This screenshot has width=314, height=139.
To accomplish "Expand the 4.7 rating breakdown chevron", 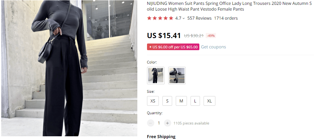I will [183, 18].
